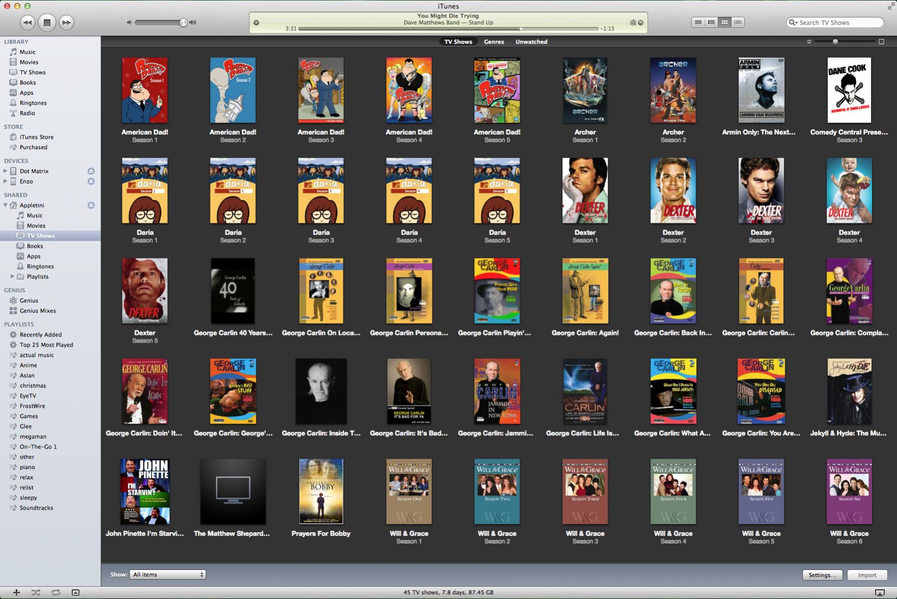Click the Genius icon in the display
Viewport: 897px width, 599px height.
[633, 22]
